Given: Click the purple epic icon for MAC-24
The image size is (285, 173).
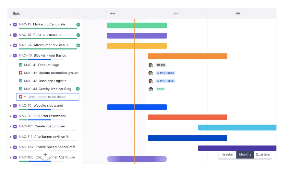Looking at the screenshot, I should point(15,45).
